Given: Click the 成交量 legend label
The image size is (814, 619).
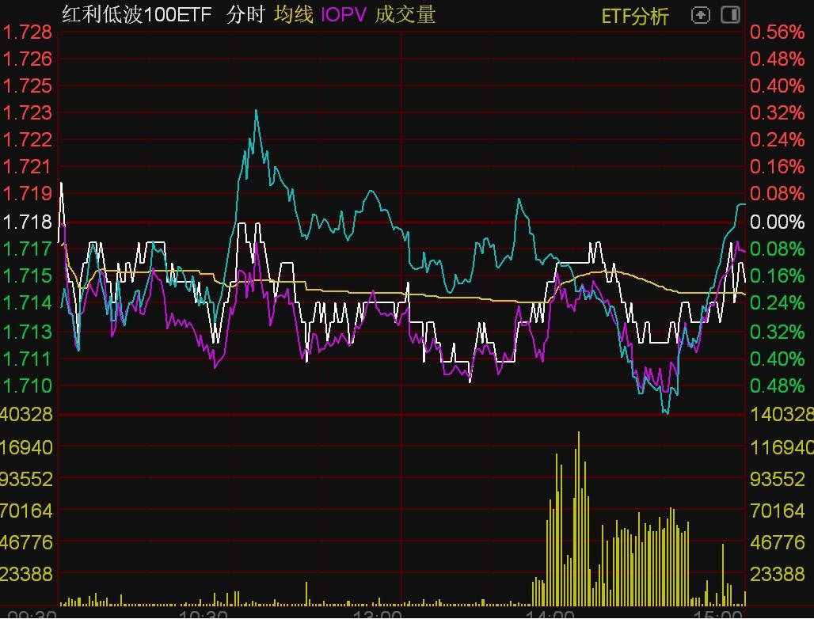Looking at the screenshot, I should pyautogui.click(x=405, y=14).
